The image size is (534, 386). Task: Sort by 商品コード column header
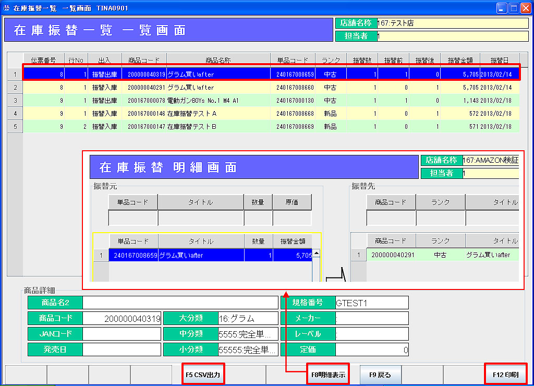click(144, 59)
